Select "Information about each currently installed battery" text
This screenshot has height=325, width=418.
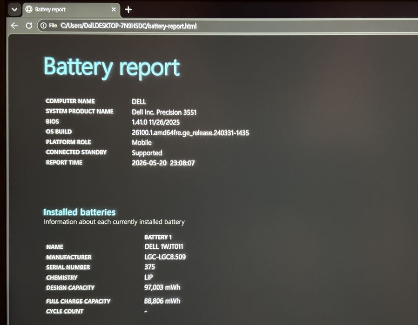pos(114,222)
